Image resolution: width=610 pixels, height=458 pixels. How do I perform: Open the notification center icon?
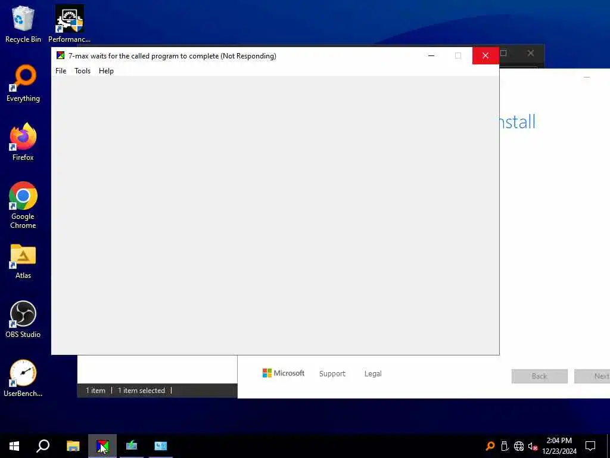coord(590,446)
